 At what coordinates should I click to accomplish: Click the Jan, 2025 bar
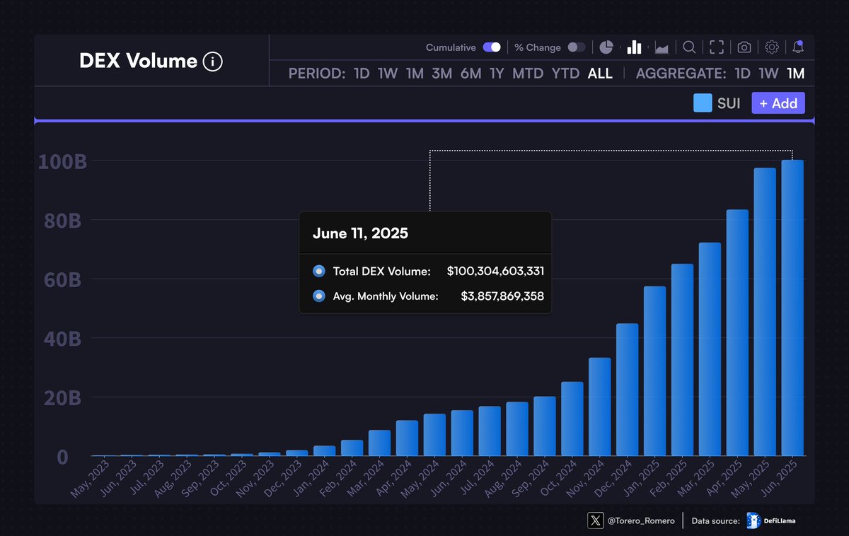[654, 371]
